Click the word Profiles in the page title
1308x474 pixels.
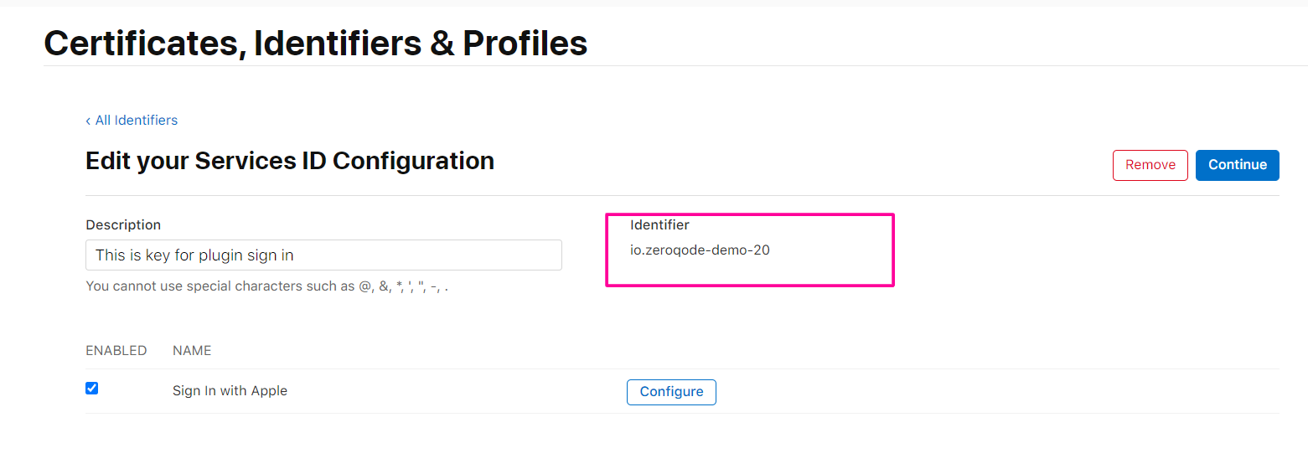click(525, 43)
